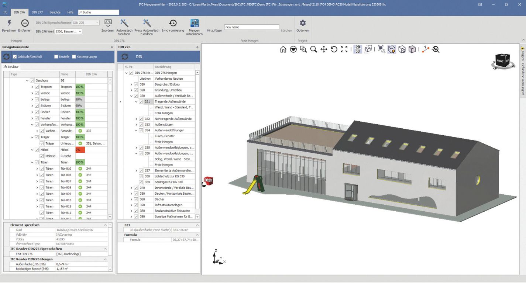526x295 pixels.
Task: Open the analysis magnifier tool
Action: click(x=436, y=49)
